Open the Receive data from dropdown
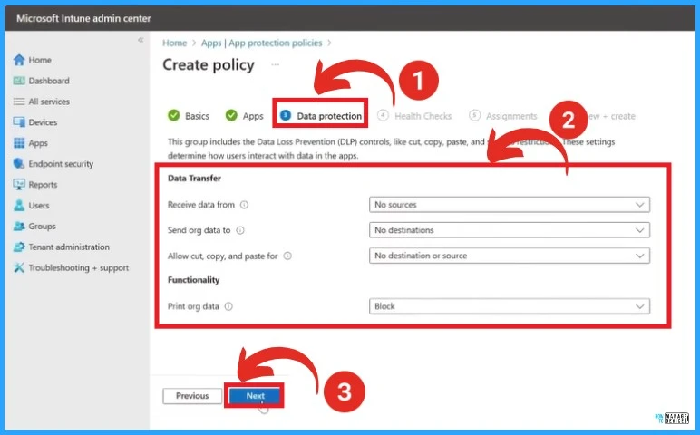 coord(510,205)
